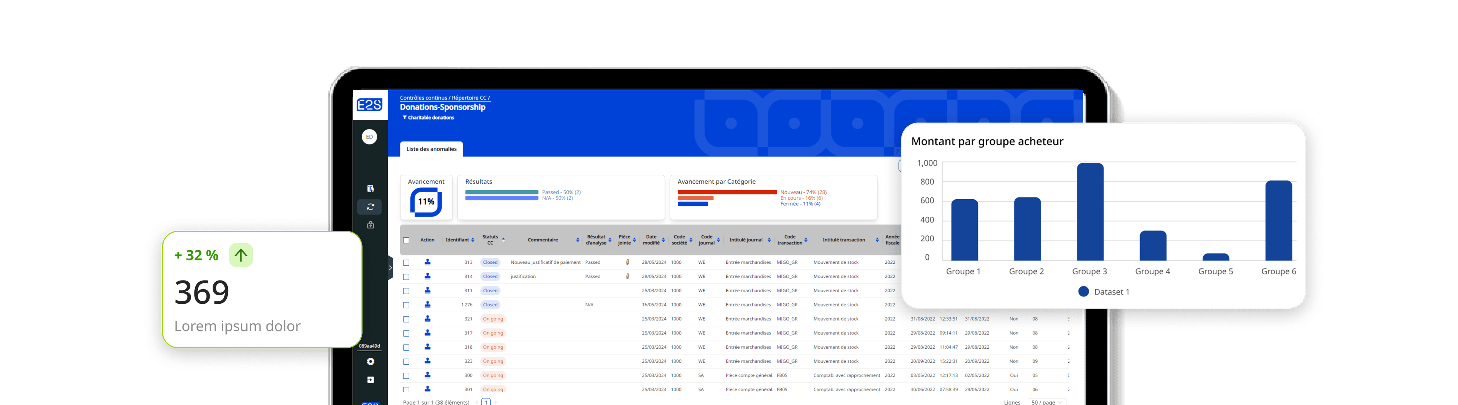Click the 'N/A - 50% (2)' results legend text
Image resolution: width=1458 pixels, height=405 pixels.
(x=557, y=199)
